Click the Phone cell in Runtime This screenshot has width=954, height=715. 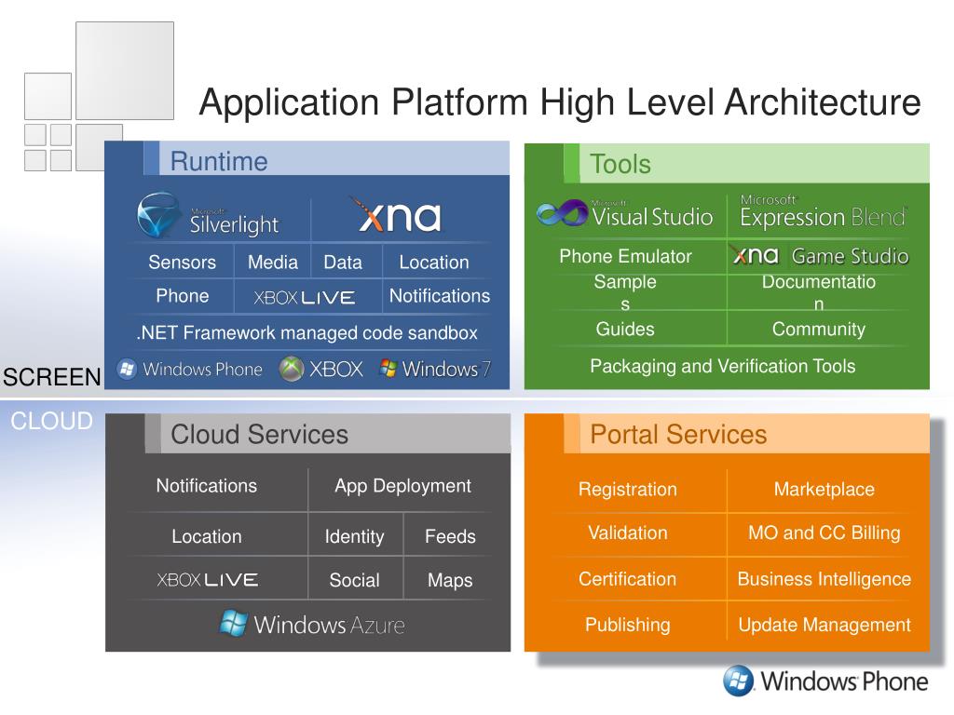tap(182, 295)
